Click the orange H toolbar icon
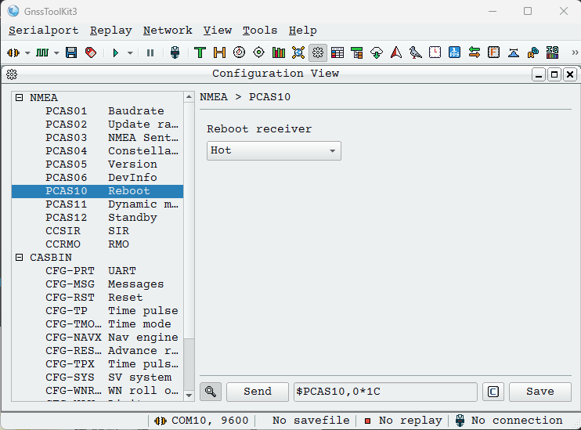Screen dimensions: 581x430 click(x=219, y=52)
